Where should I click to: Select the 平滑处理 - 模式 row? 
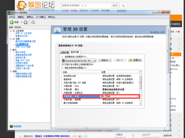(101, 89)
